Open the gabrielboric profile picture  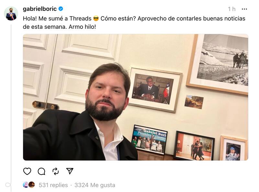point(11,14)
